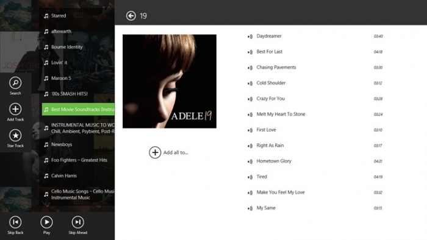Click the speaker icon beside Hometown Glory
The width and height of the screenshot is (427, 240).
pyautogui.click(x=250, y=161)
